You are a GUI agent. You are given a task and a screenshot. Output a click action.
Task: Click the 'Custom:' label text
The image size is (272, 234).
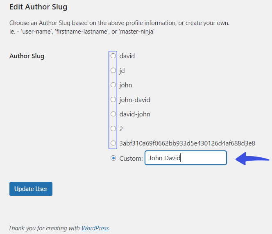click(131, 159)
